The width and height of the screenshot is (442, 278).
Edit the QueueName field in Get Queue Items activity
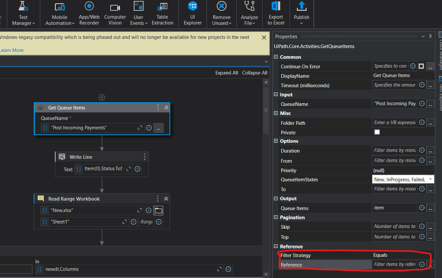pyautogui.click(x=92, y=127)
